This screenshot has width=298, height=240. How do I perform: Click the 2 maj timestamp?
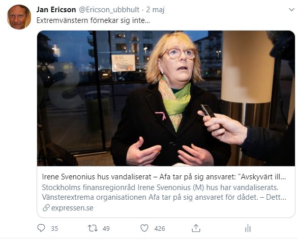coord(155,10)
